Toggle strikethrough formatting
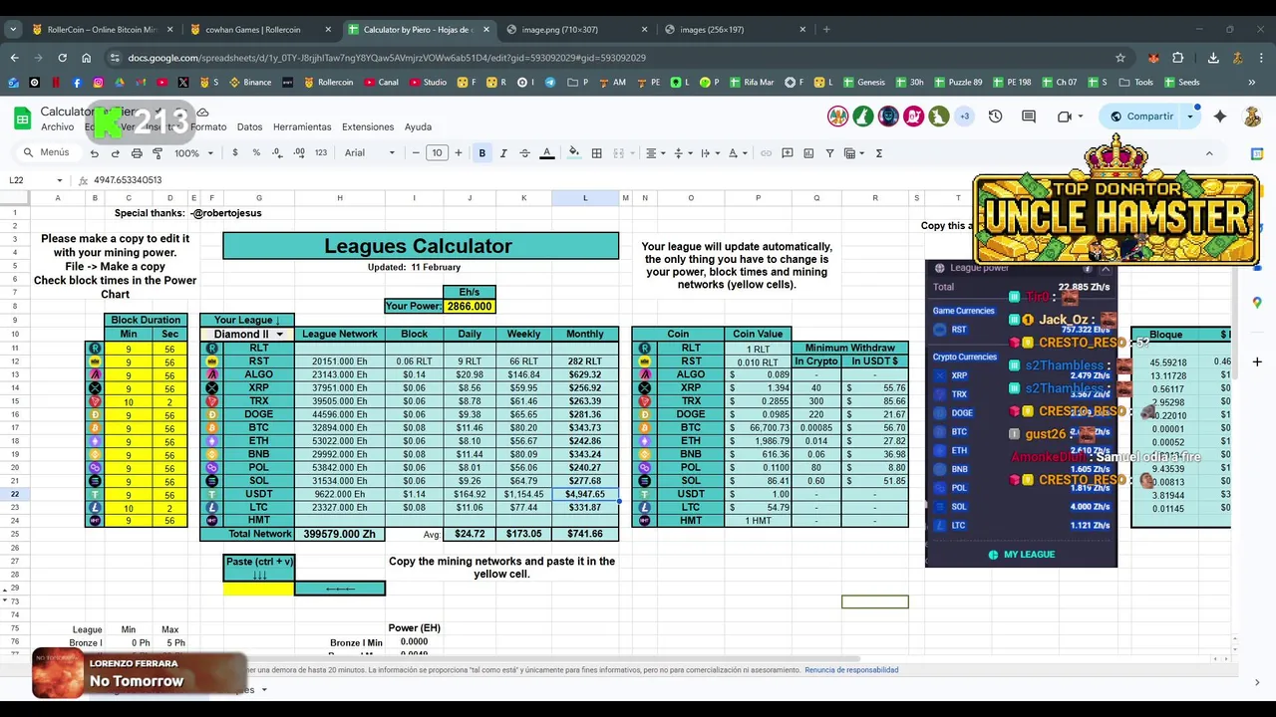Screen dimensions: 1276x717 tap(524, 153)
